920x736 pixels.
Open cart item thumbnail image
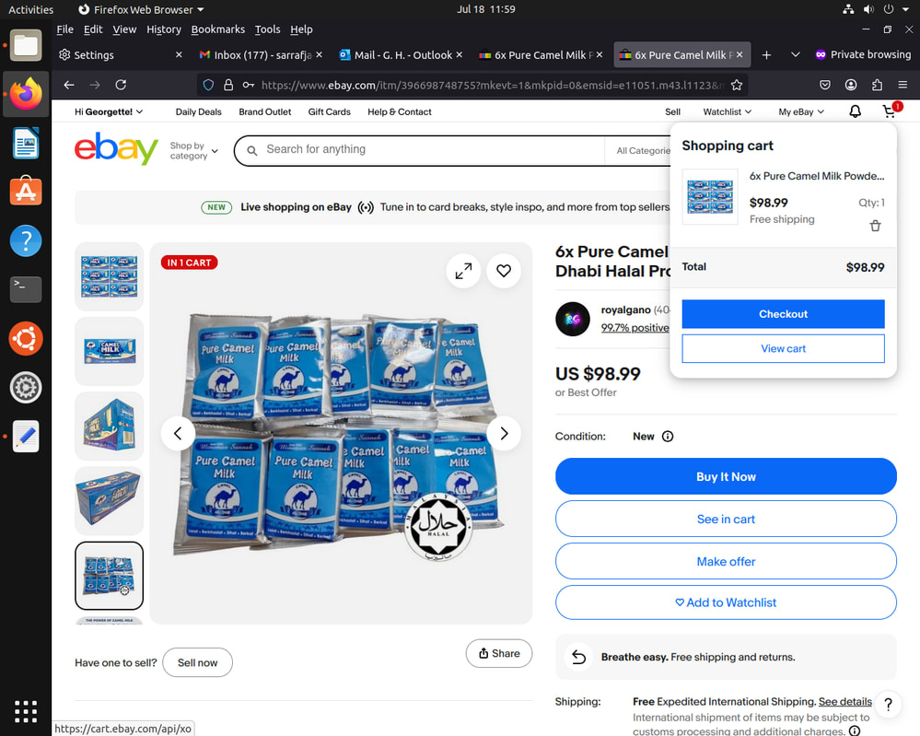710,196
